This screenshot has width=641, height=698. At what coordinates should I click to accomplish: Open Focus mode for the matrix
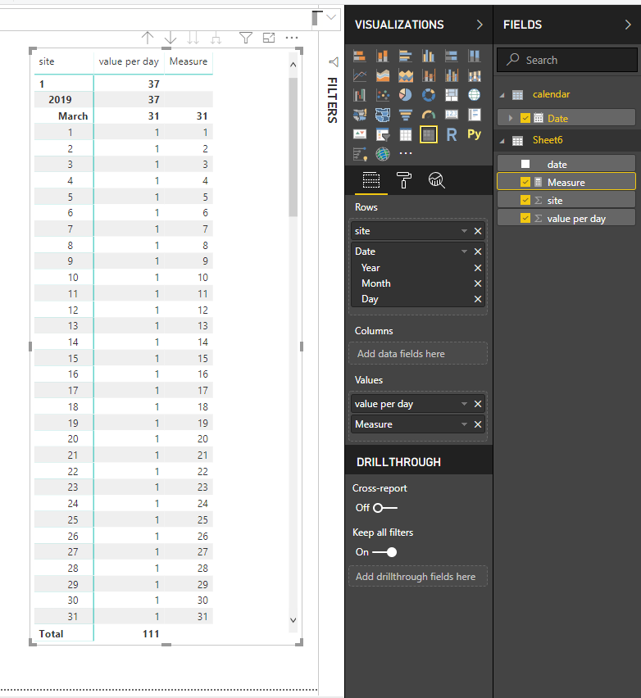[x=269, y=38]
